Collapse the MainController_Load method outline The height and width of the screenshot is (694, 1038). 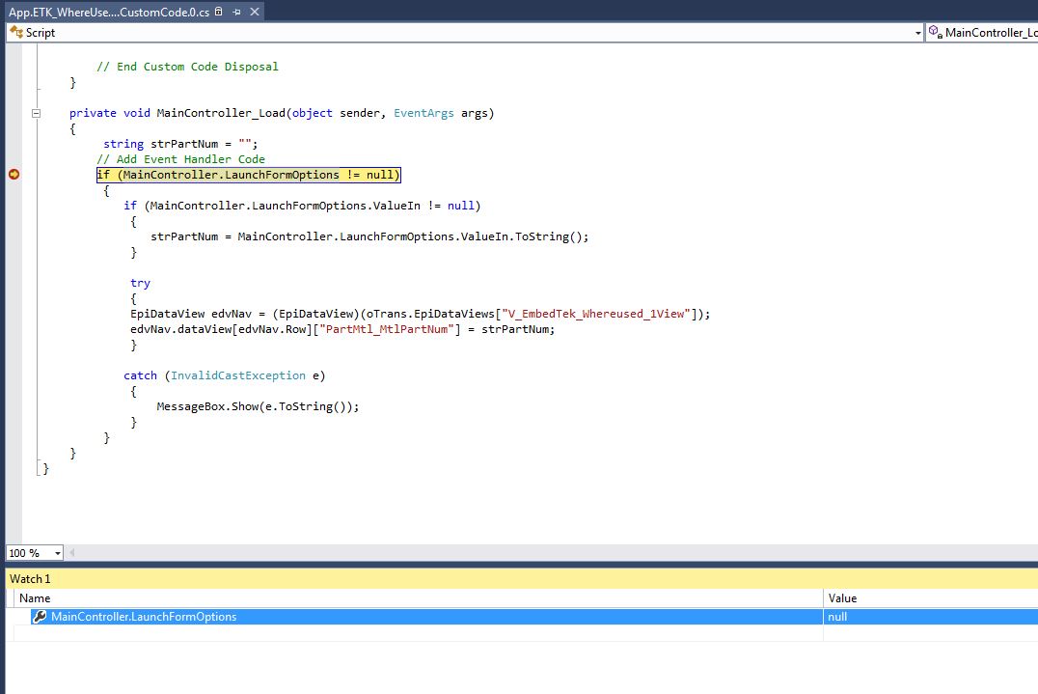(x=37, y=113)
